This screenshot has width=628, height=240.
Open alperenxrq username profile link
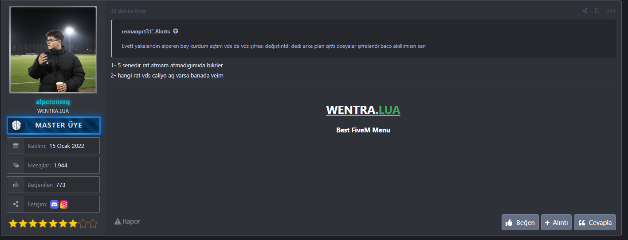(x=53, y=102)
